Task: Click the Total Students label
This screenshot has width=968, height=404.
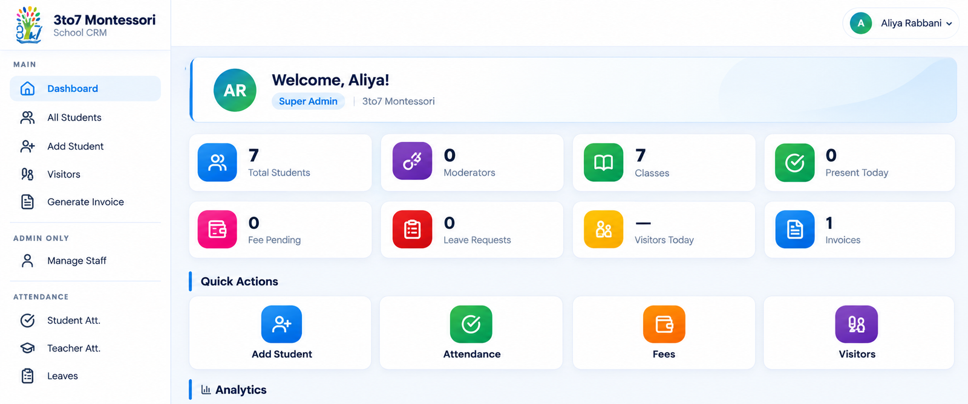Action: (279, 173)
